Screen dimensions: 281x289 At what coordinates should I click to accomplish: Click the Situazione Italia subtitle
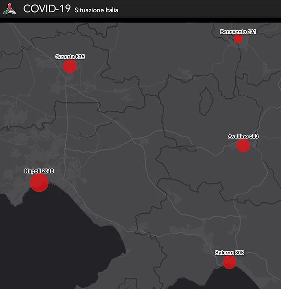96,10
